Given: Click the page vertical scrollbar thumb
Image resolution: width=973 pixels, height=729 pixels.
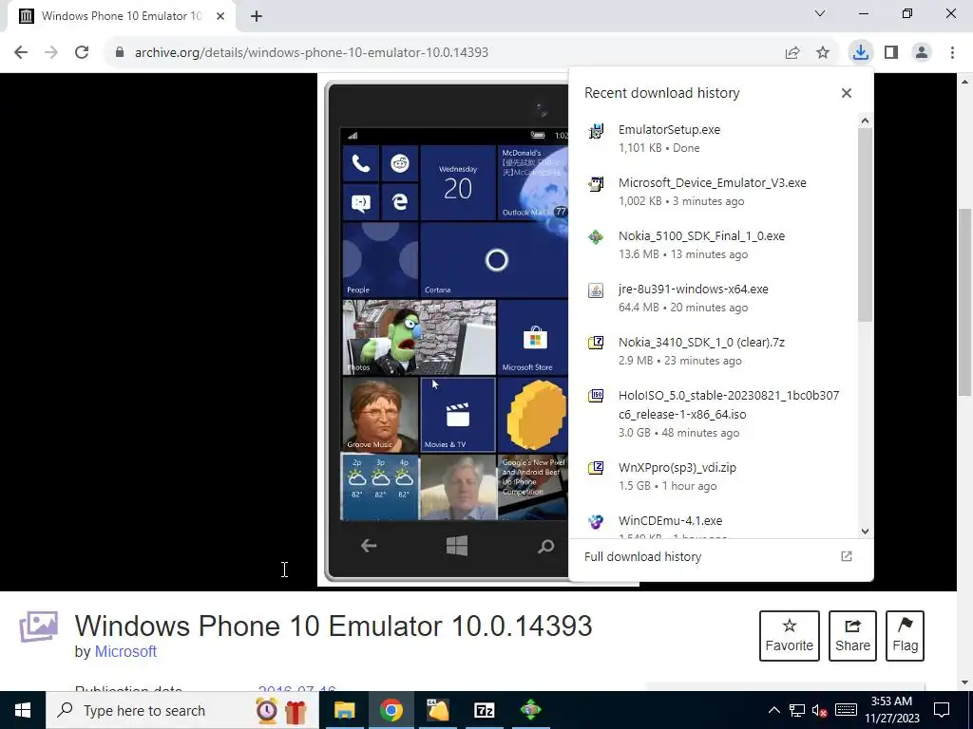Looking at the screenshot, I should click(x=964, y=303).
